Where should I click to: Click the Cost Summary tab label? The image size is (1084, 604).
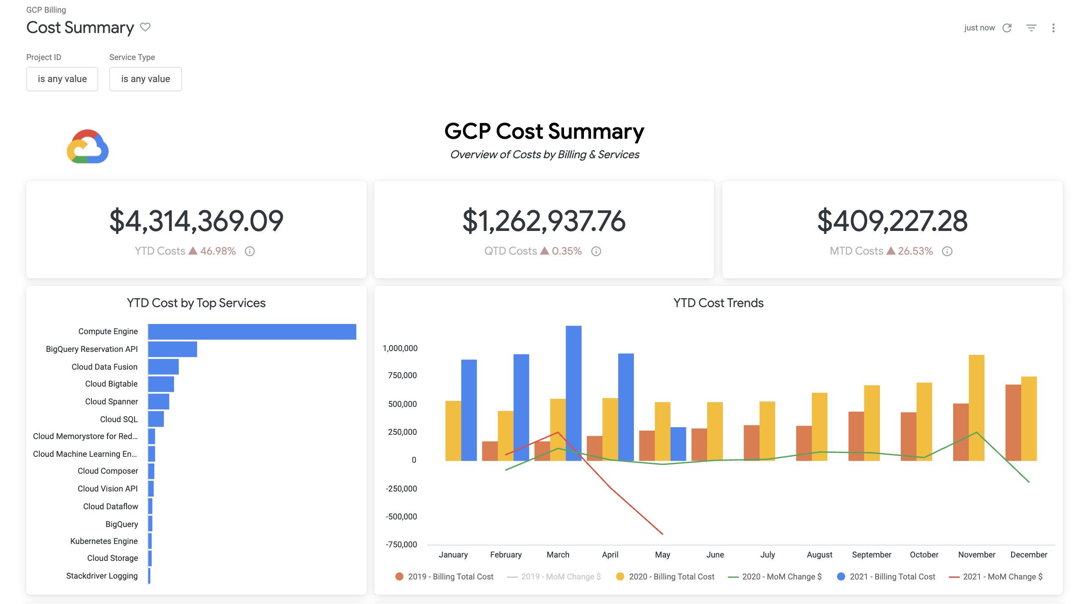pyautogui.click(x=79, y=27)
